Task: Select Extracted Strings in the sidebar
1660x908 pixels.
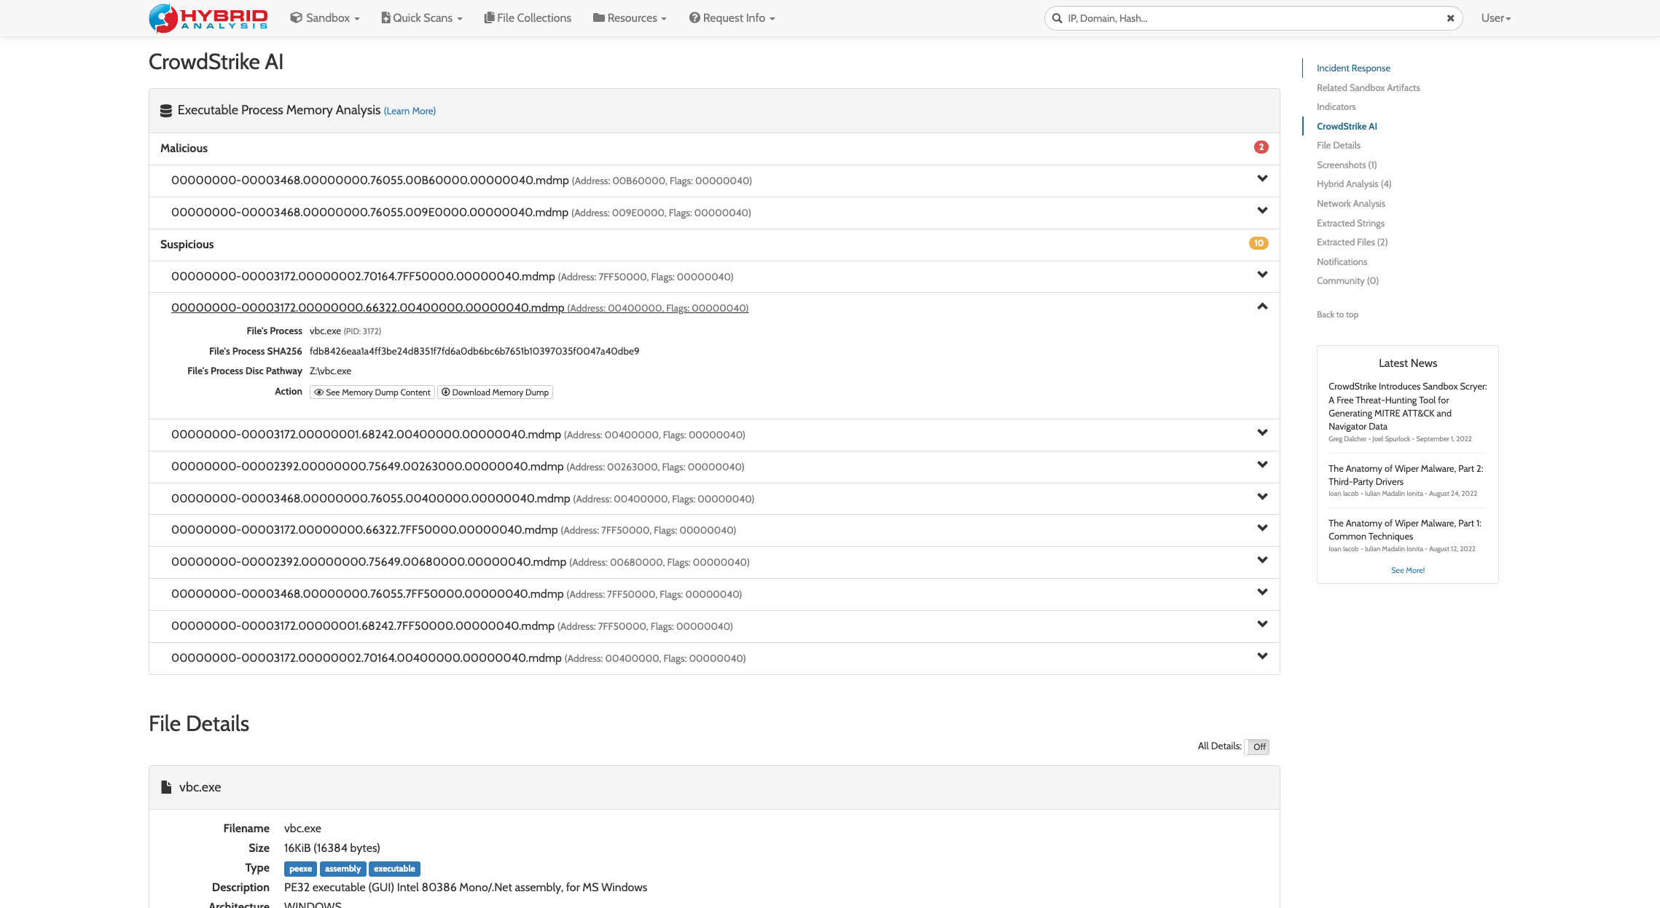Action: point(1350,223)
